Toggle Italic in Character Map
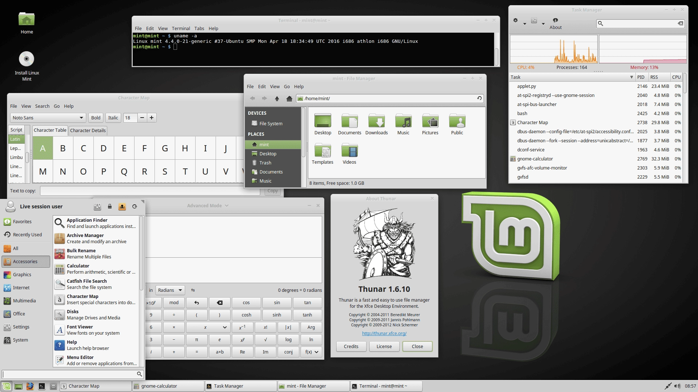 click(113, 118)
